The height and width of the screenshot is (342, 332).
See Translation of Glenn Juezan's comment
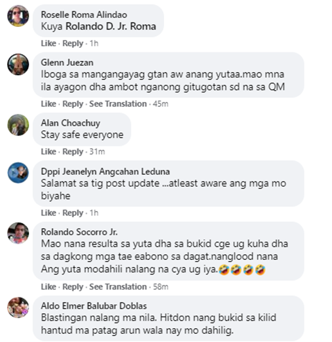pos(118,104)
